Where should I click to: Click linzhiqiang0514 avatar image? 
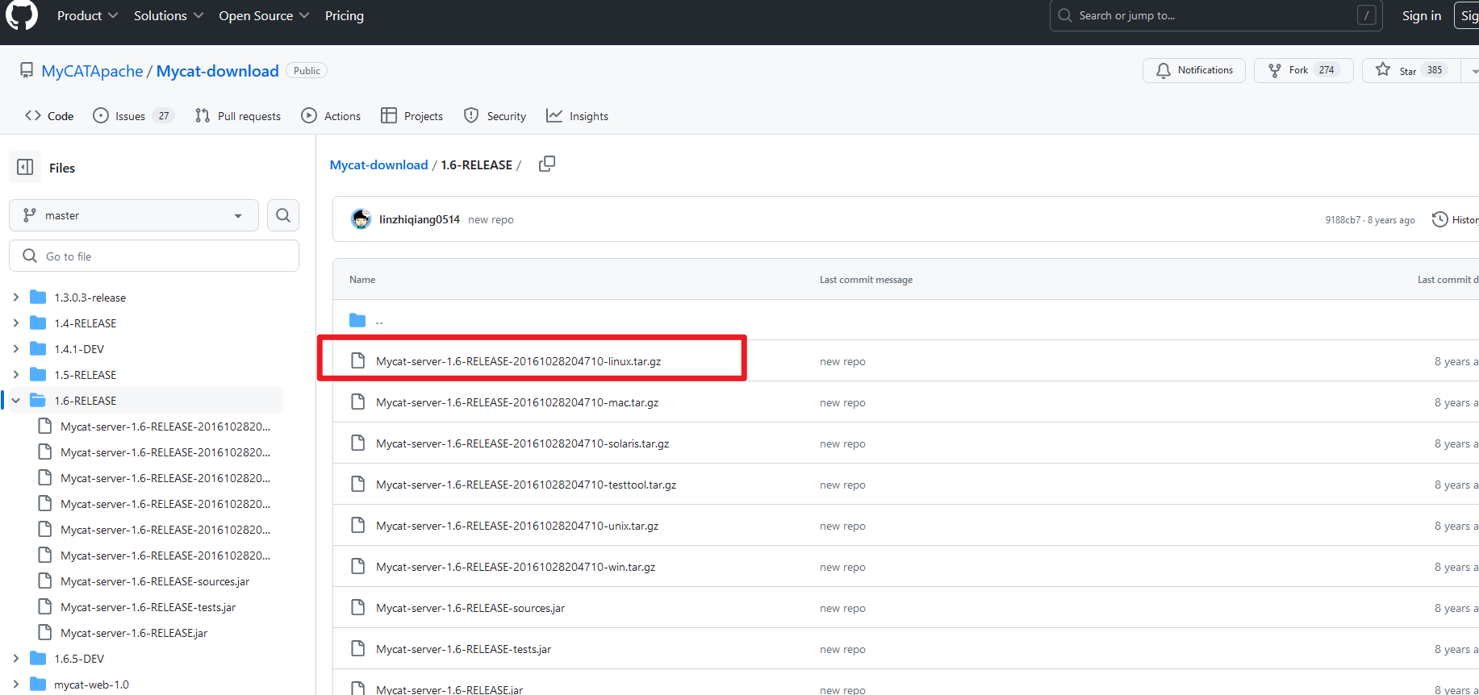(x=361, y=219)
